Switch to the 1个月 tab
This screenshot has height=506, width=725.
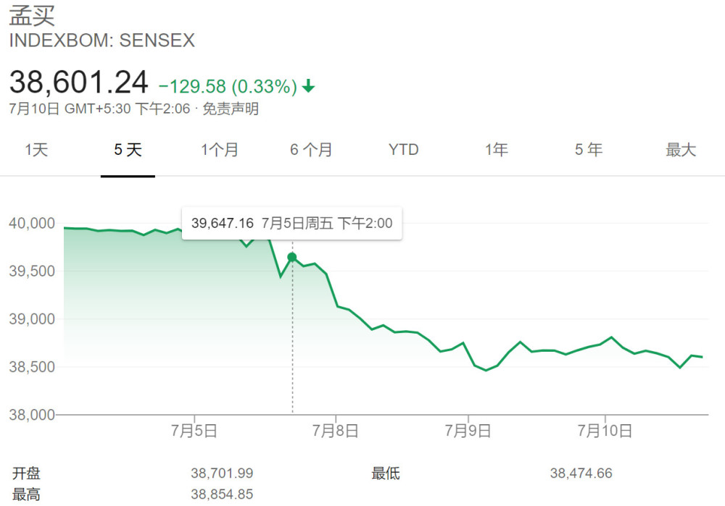[x=220, y=150]
